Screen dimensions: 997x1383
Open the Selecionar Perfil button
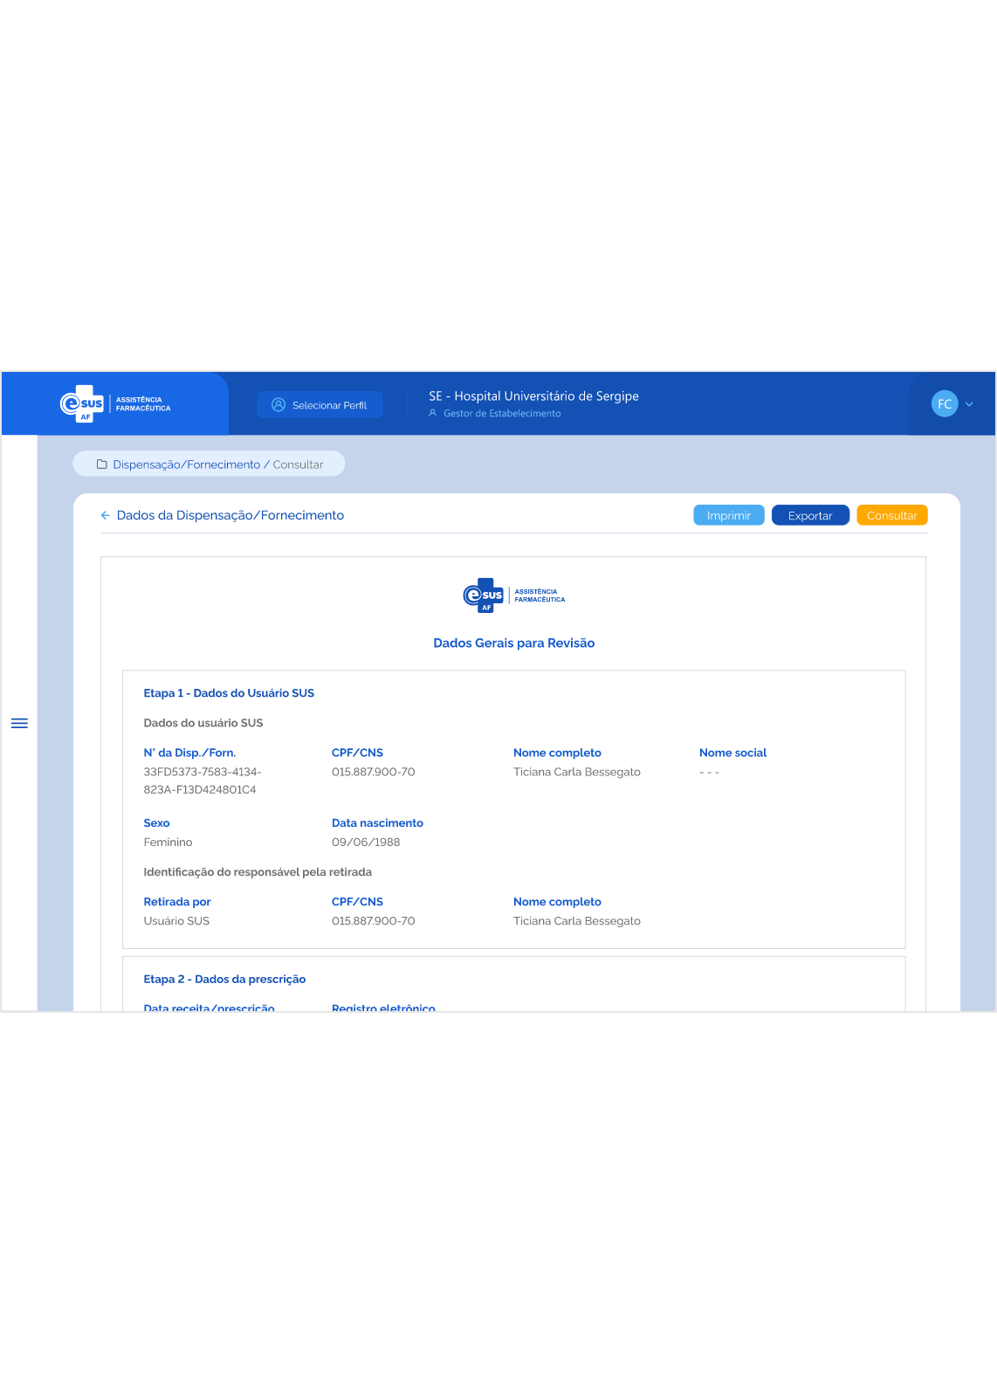320,405
